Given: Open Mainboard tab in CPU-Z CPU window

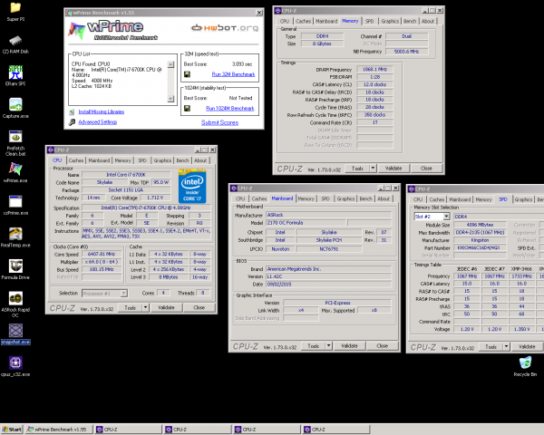Looking at the screenshot, I should click(x=99, y=160).
